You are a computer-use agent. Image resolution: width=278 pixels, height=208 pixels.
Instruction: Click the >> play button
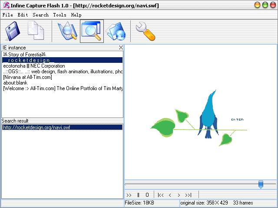tap(129, 195)
